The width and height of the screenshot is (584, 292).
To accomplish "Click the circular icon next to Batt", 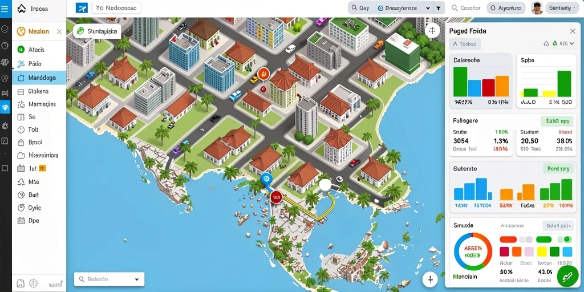I will 21,195.
